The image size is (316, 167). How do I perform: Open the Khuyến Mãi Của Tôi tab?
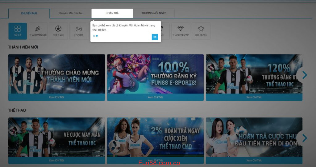click(71, 13)
